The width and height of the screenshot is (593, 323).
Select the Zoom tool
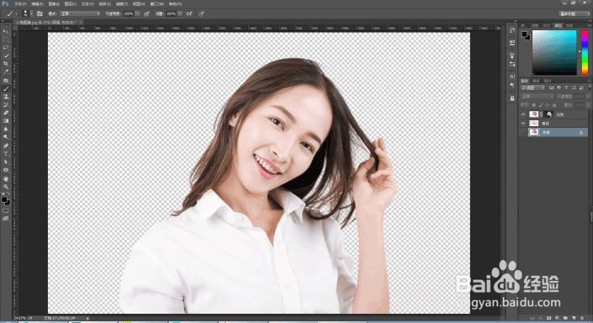tap(6, 187)
